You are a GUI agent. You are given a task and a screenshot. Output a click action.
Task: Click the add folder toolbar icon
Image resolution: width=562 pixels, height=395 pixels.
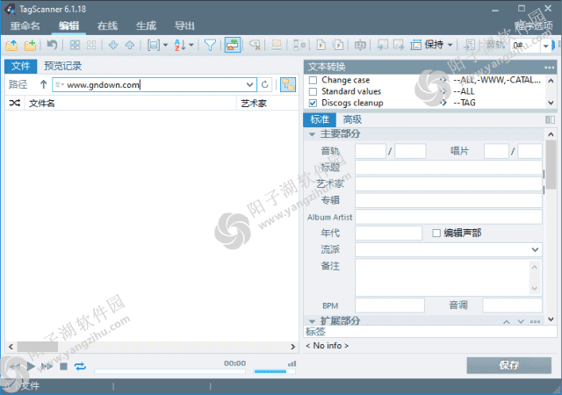coord(30,45)
